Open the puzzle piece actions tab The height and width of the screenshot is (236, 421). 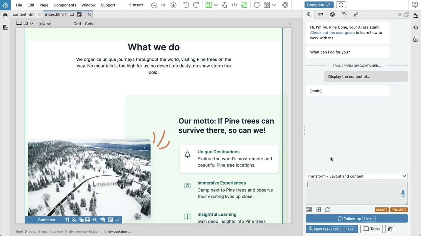(x=344, y=14)
